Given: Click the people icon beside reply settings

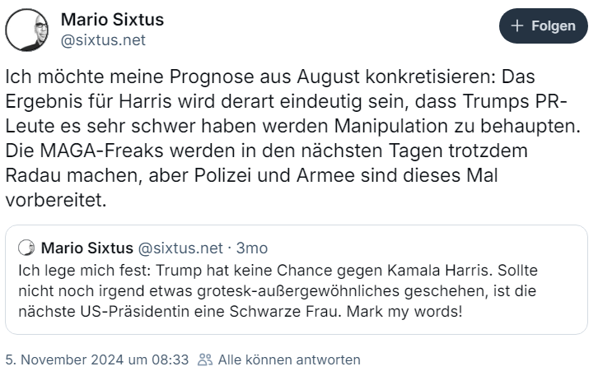Looking at the screenshot, I should (x=205, y=359).
